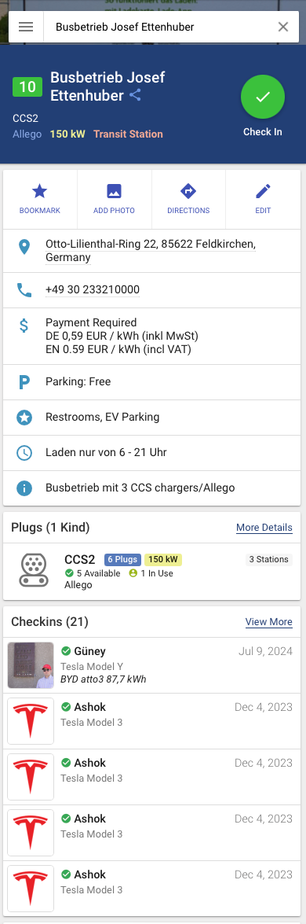The image size is (306, 924).
Task: Bookmark this location with the star icon
Action: (x=39, y=191)
